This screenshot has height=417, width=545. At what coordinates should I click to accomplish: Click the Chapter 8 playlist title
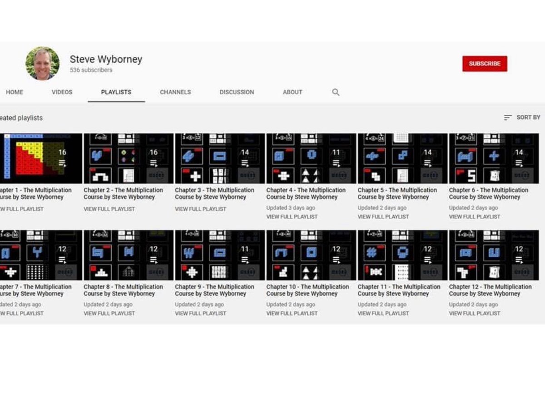coord(123,290)
